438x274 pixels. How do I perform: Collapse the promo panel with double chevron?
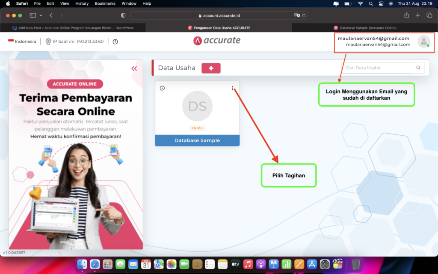(134, 68)
